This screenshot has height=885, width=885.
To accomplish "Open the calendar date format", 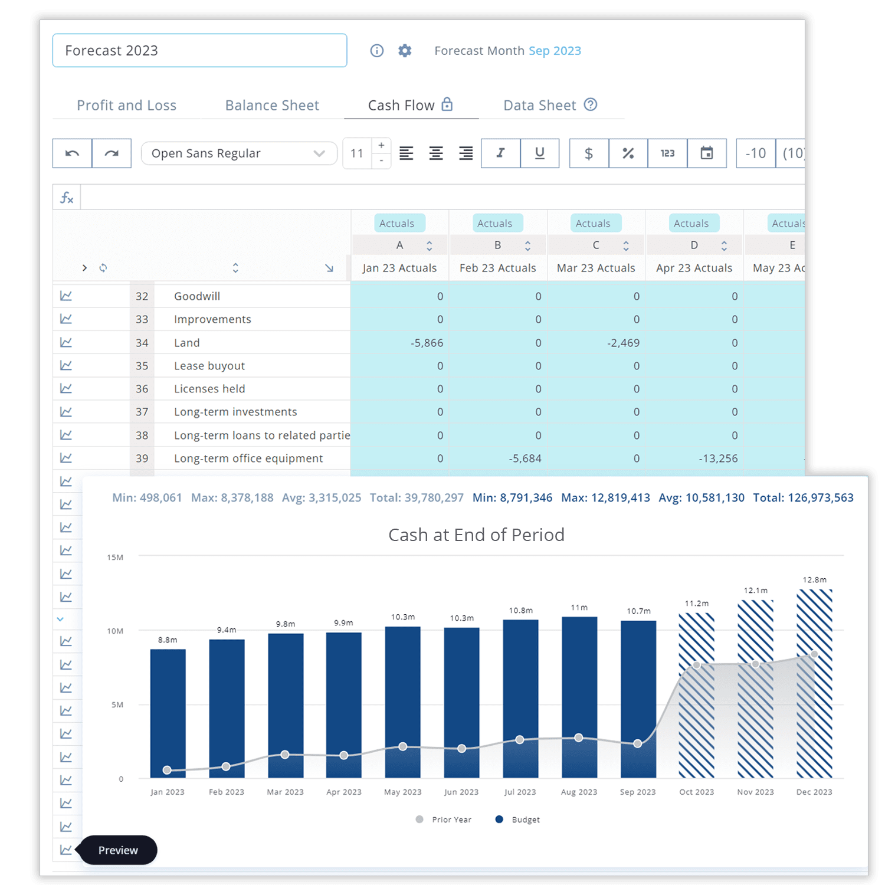I will 706,153.
